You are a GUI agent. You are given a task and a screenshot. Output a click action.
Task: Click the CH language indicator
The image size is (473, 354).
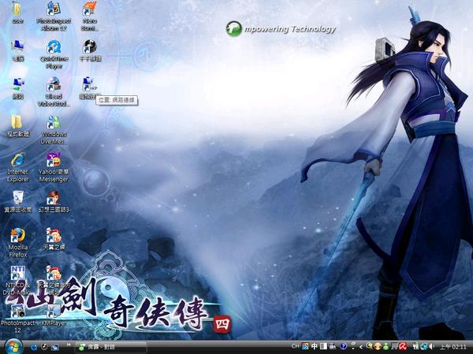point(296,346)
